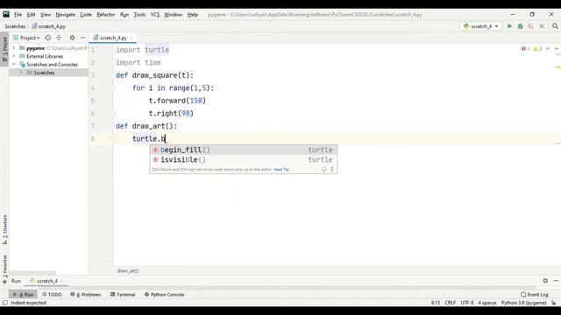This screenshot has height=315, width=561.
Task: Open the Run tool window button
Action: pos(24,294)
